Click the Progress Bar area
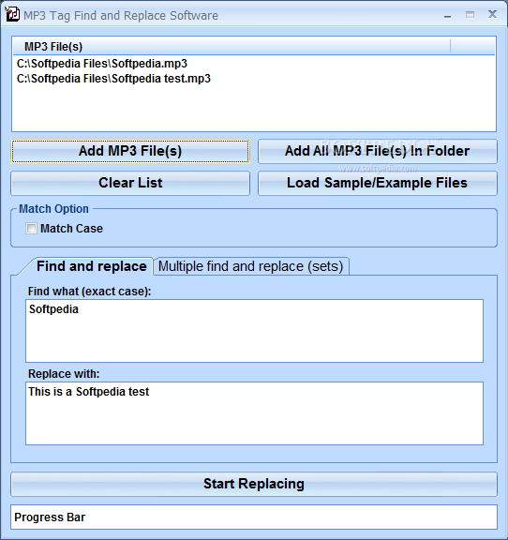 click(254, 517)
